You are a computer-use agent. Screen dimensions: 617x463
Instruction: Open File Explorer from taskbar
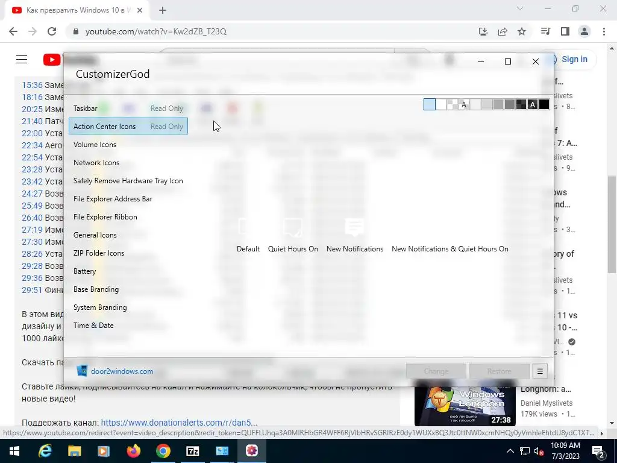point(74,451)
